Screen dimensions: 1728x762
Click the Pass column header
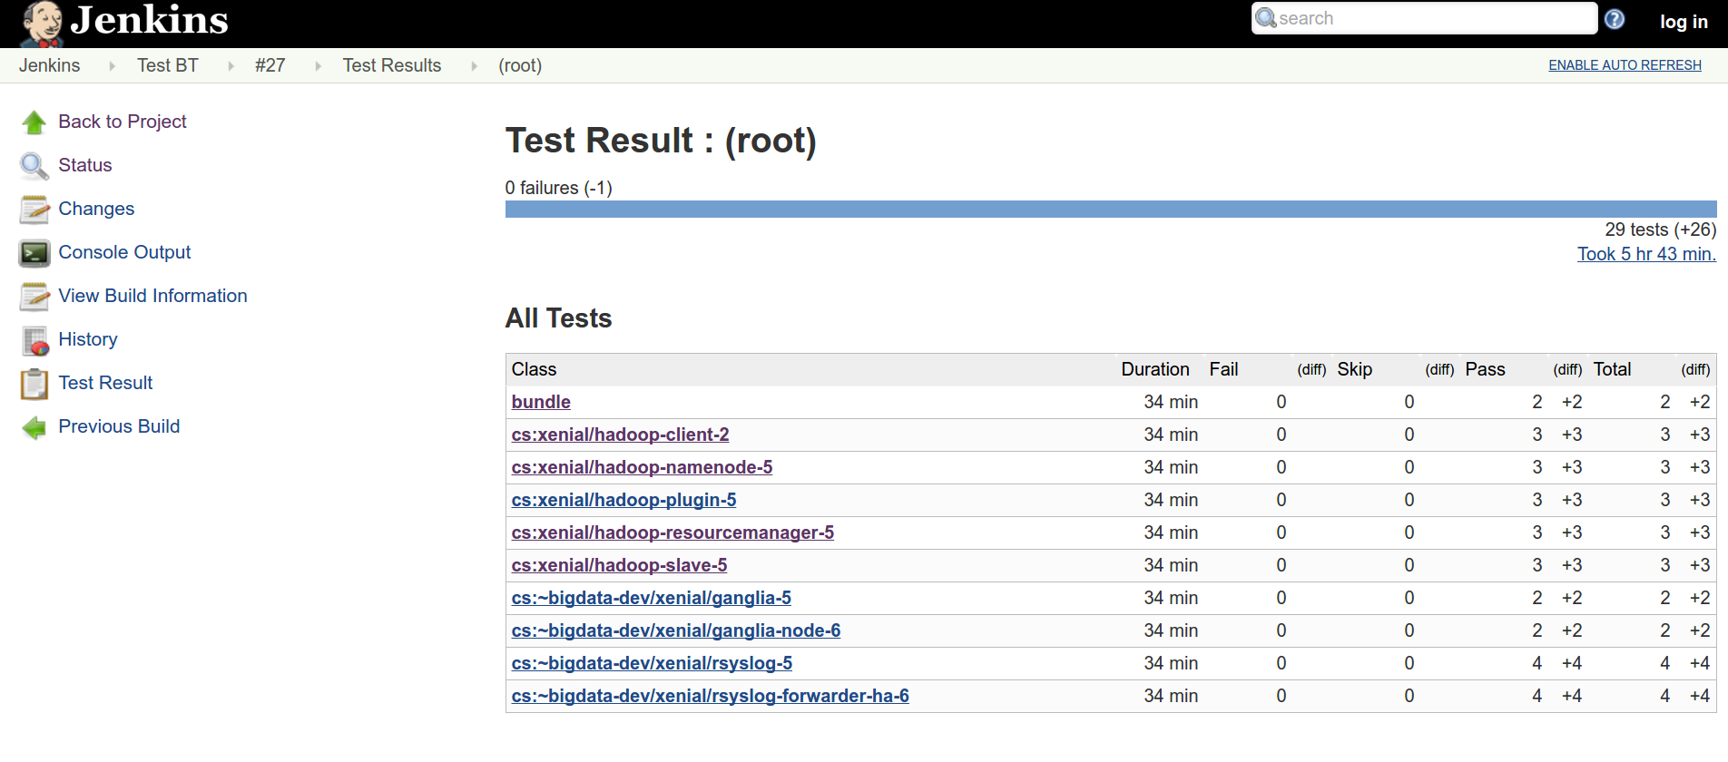point(1485,369)
